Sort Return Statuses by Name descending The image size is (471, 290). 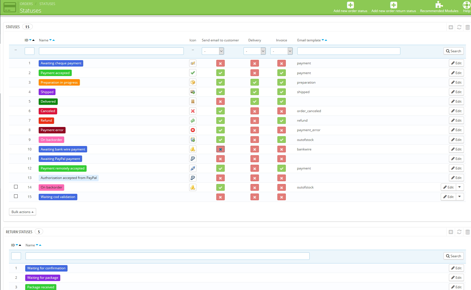tap(37, 245)
